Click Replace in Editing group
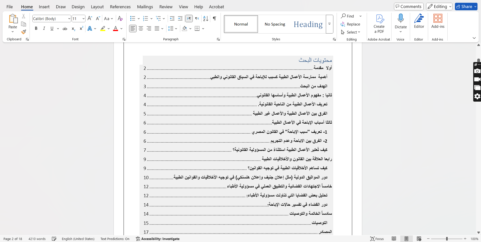The image size is (481, 242). pos(350,24)
